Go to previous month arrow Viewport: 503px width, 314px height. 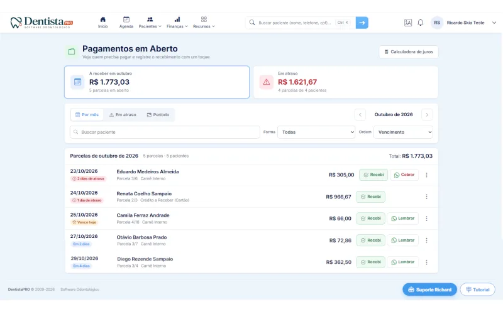point(360,115)
